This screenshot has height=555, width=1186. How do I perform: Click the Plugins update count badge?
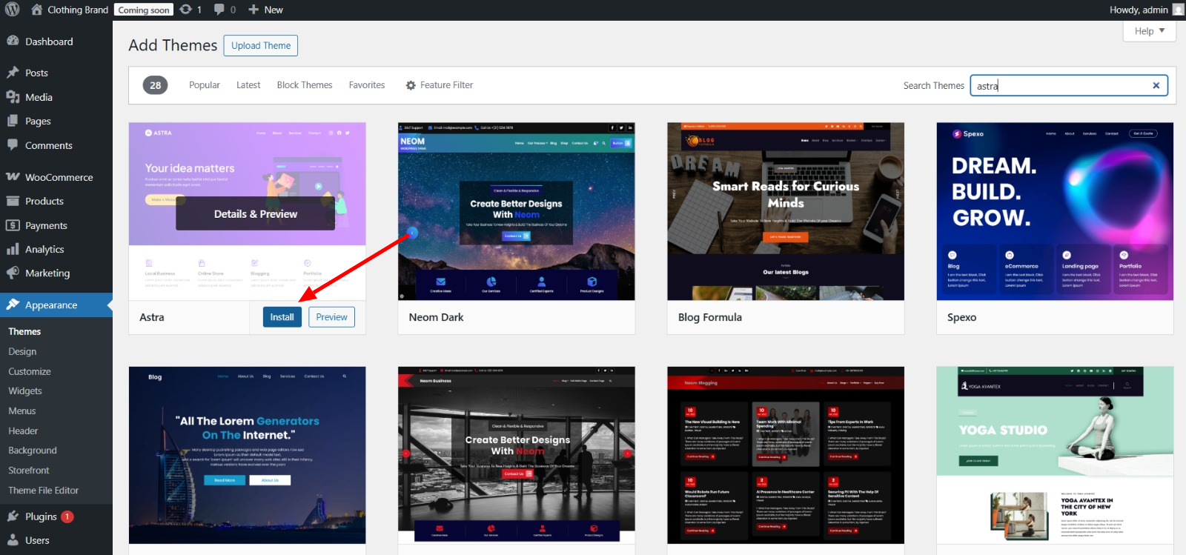67,516
